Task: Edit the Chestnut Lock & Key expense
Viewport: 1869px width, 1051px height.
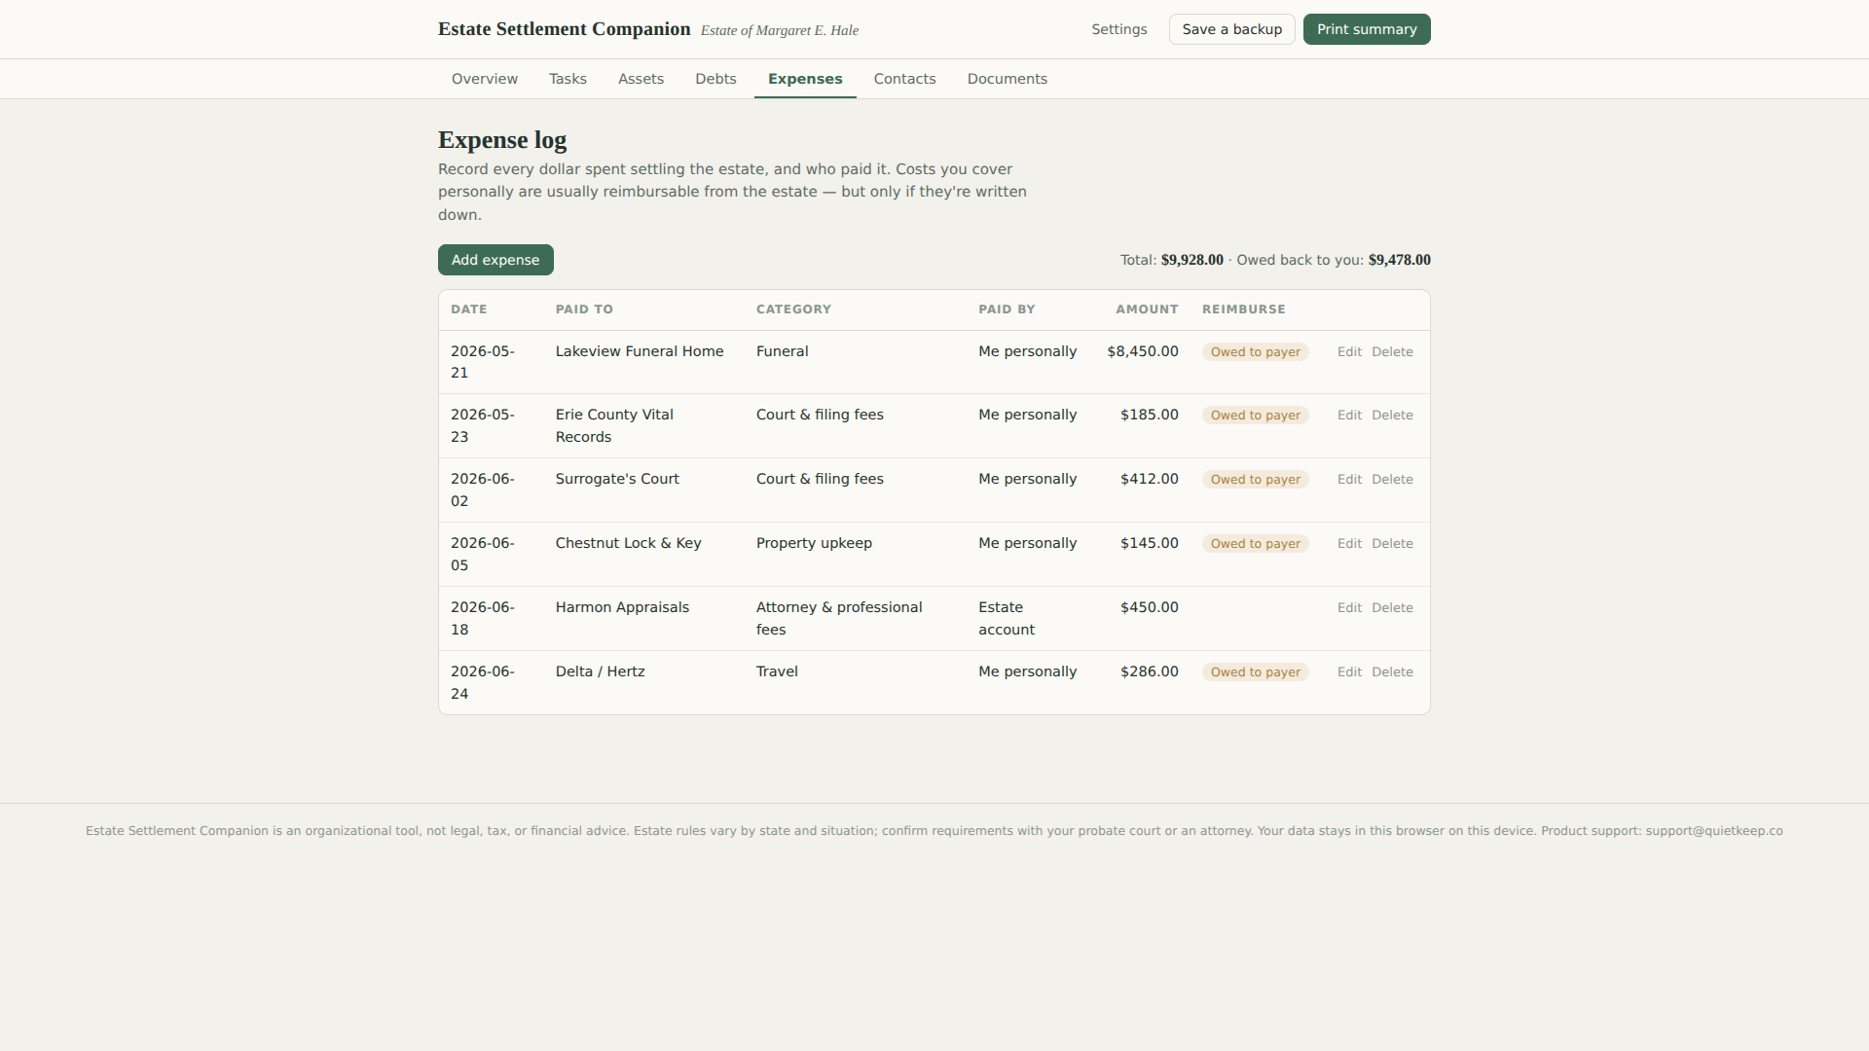Action: [1349, 544]
